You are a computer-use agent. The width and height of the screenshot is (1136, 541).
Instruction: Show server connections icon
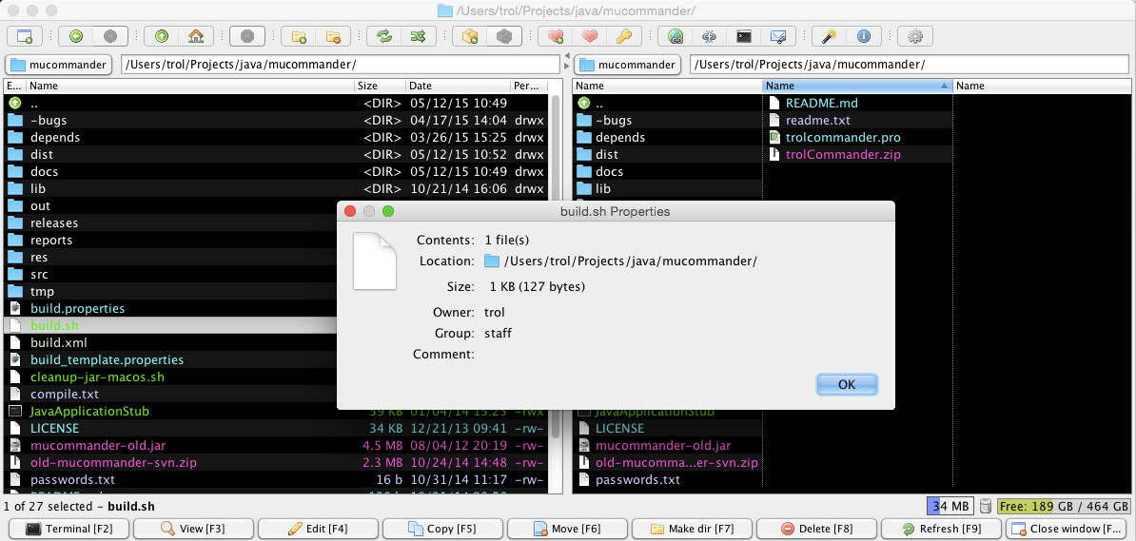709,35
